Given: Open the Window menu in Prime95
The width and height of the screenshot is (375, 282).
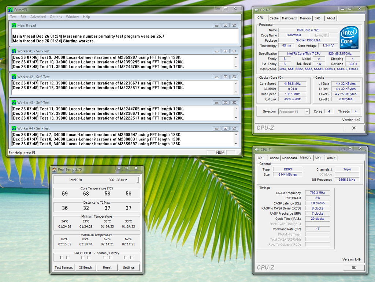Looking at the screenshot, I should [x=73, y=17].
